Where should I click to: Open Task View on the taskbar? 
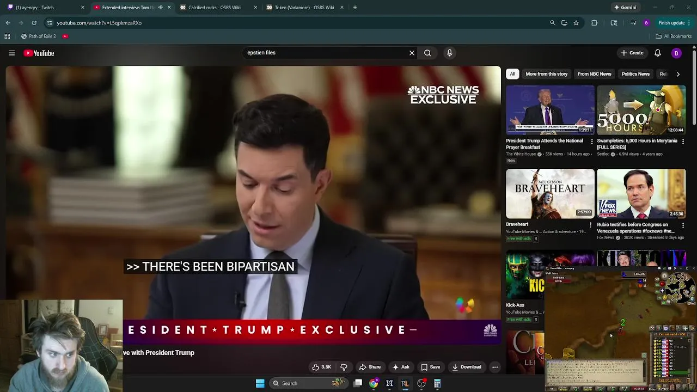[358, 383]
